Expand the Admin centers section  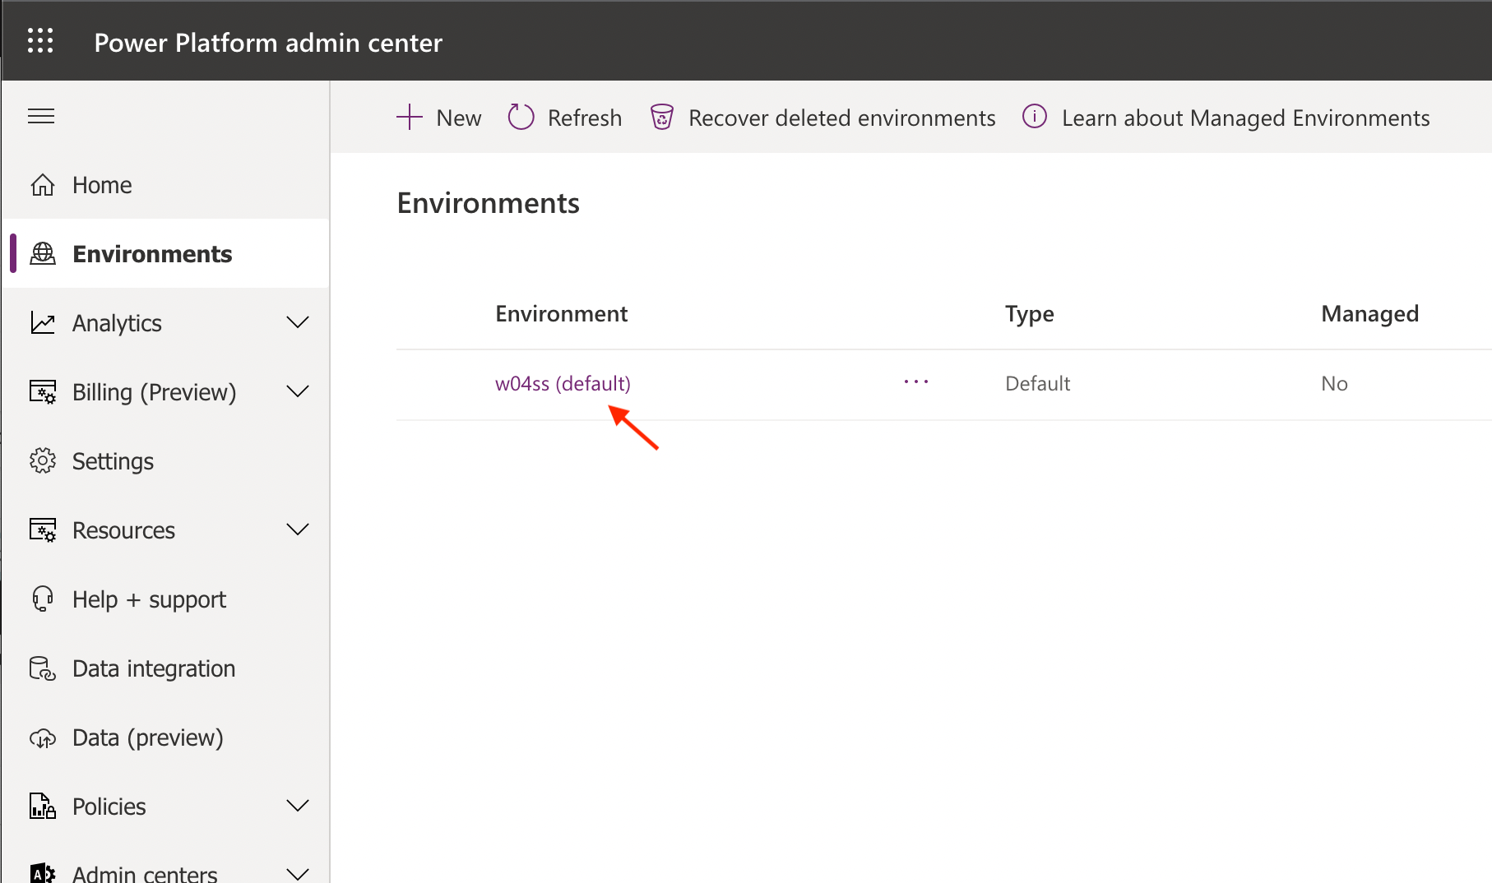click(297, 872)
